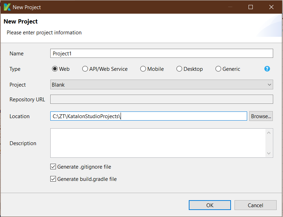Viewport: 283px width, 217px height.
Task: Click Browse to choose project location
Action: tap(261, 116)
